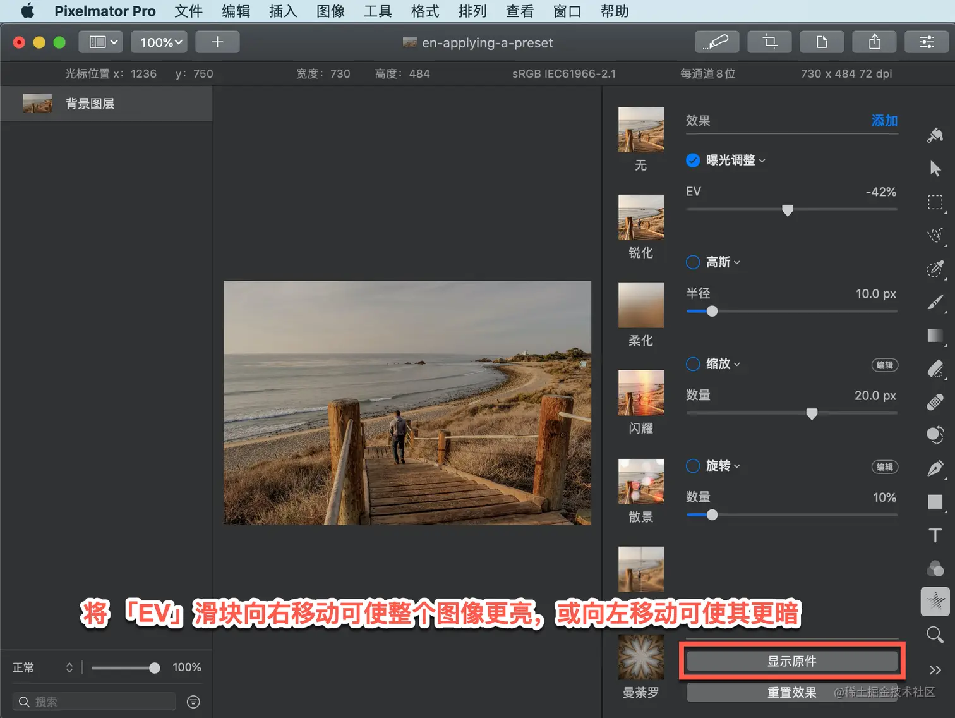Select the Free Selection lasso tool

[935, 235]
